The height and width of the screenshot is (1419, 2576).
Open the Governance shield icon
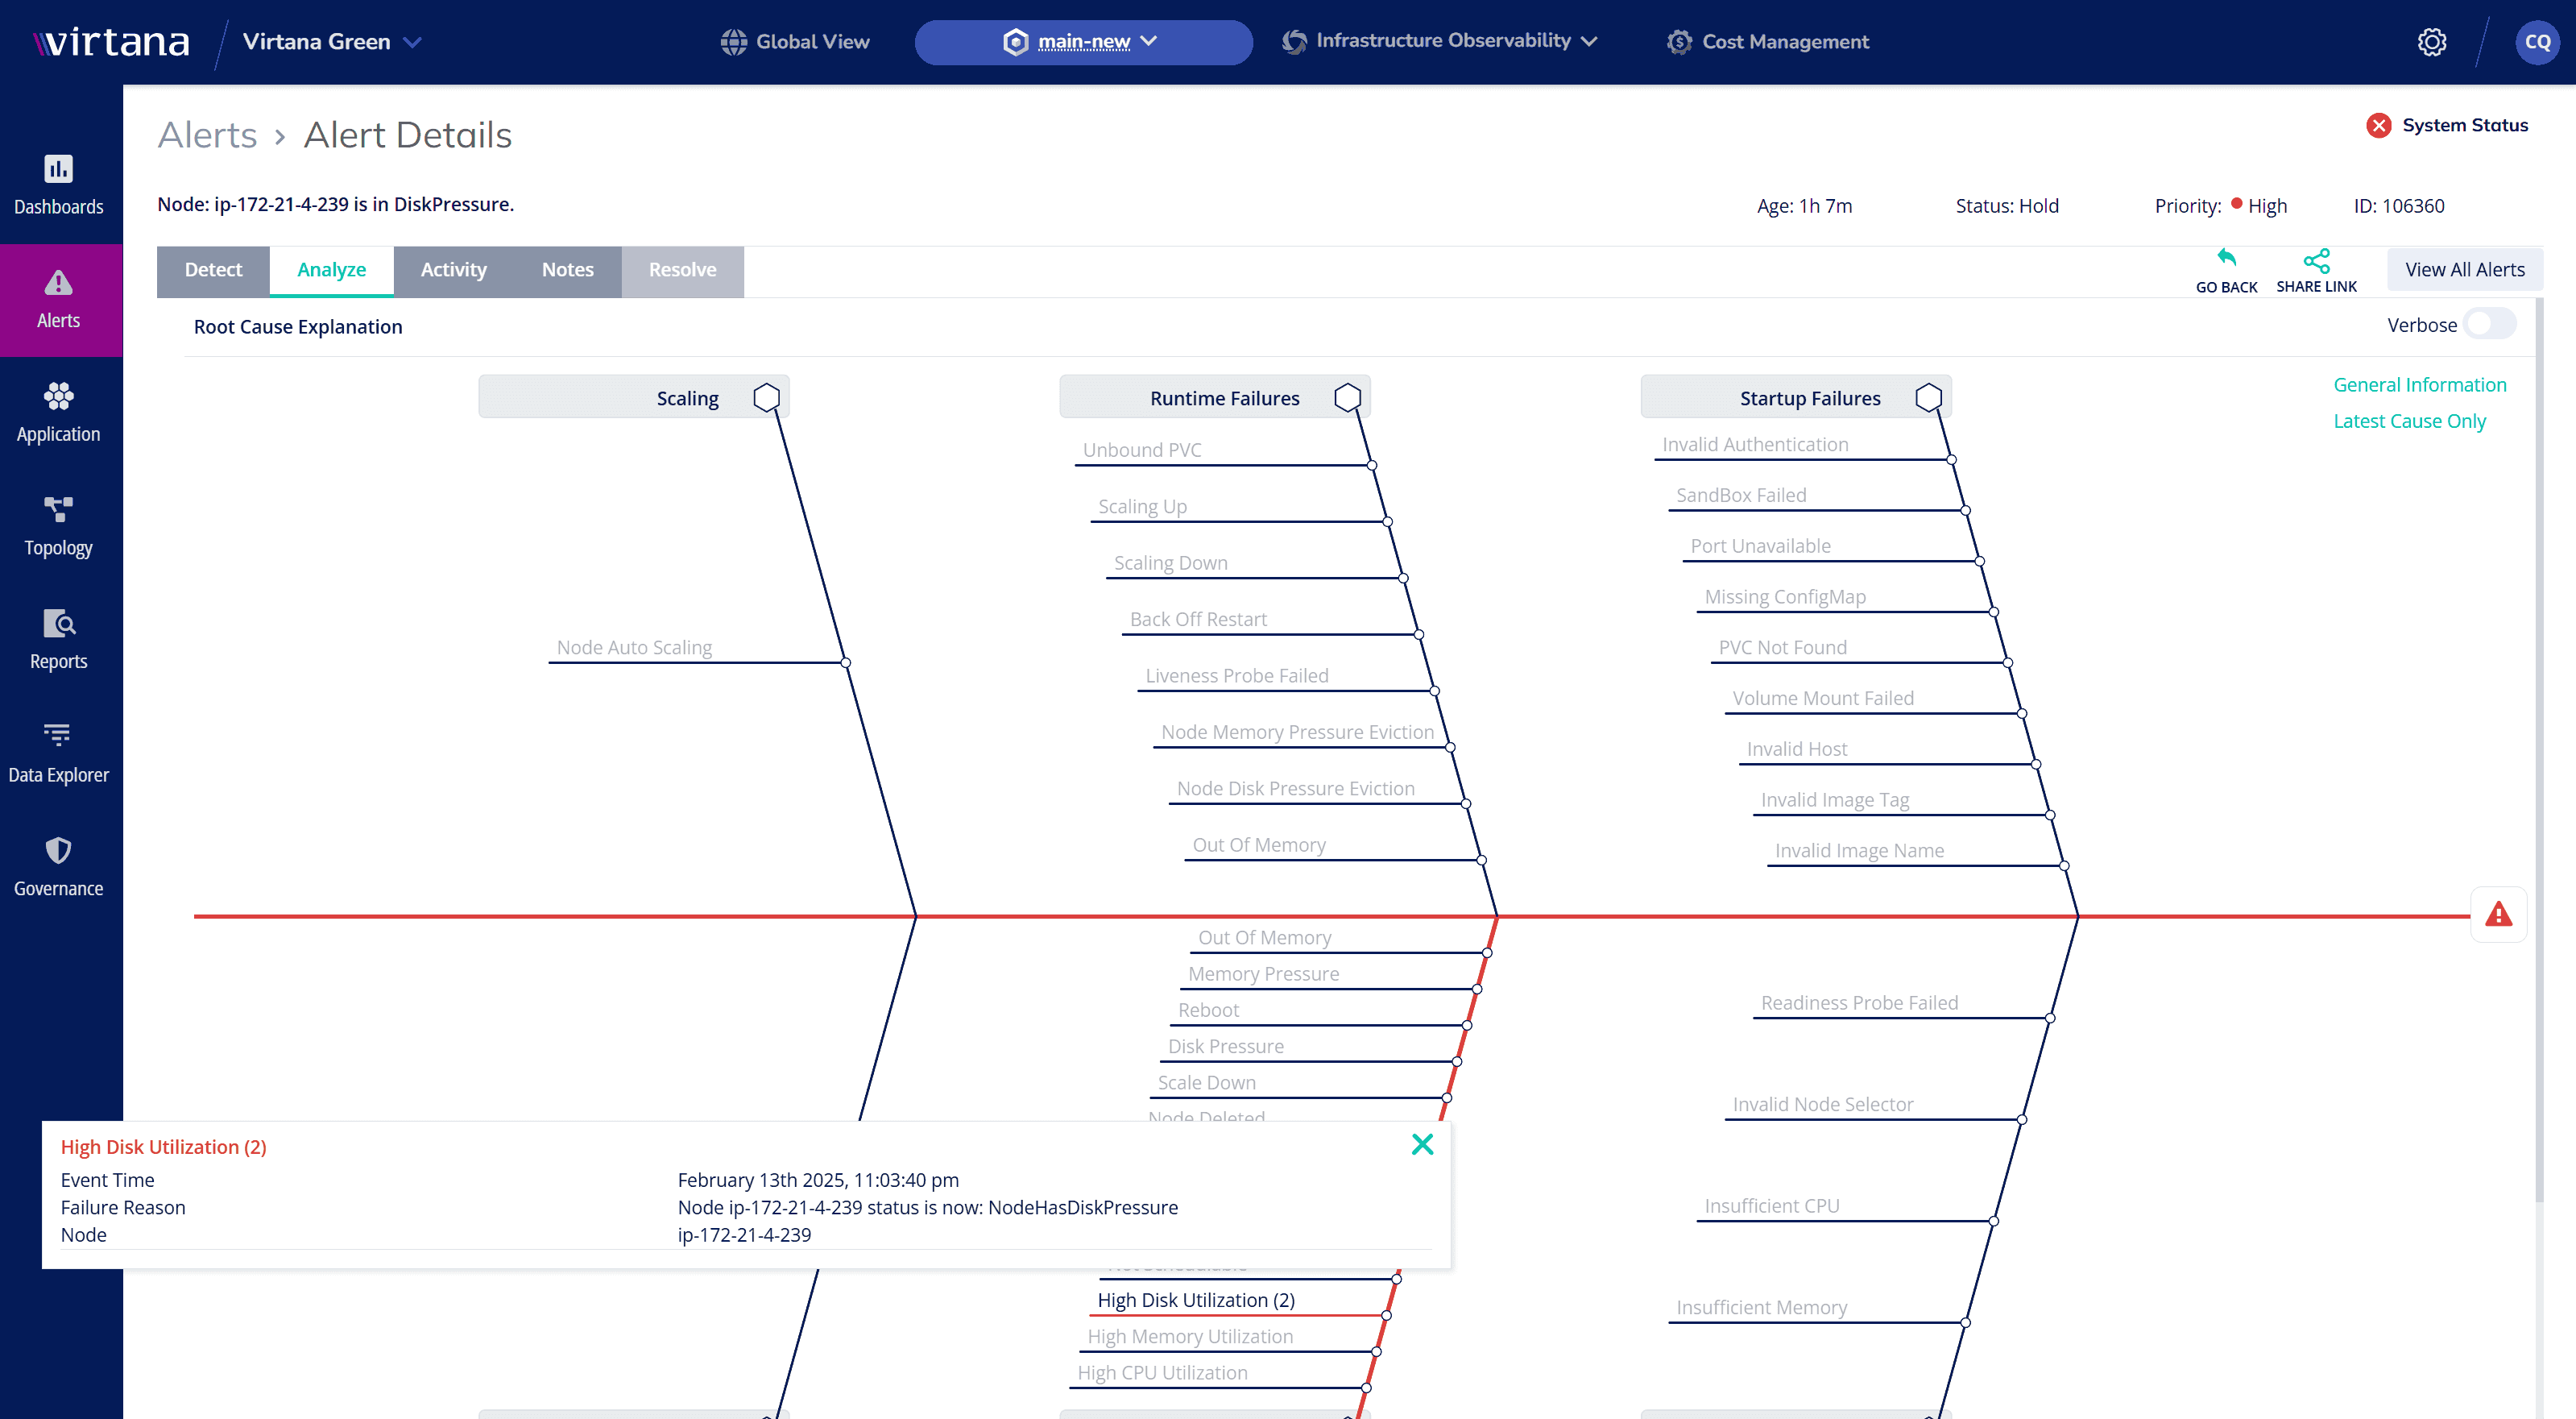point(58,851)
